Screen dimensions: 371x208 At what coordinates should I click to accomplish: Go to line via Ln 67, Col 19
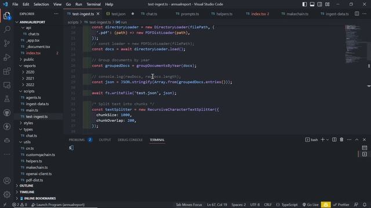(x=217, y=205)
